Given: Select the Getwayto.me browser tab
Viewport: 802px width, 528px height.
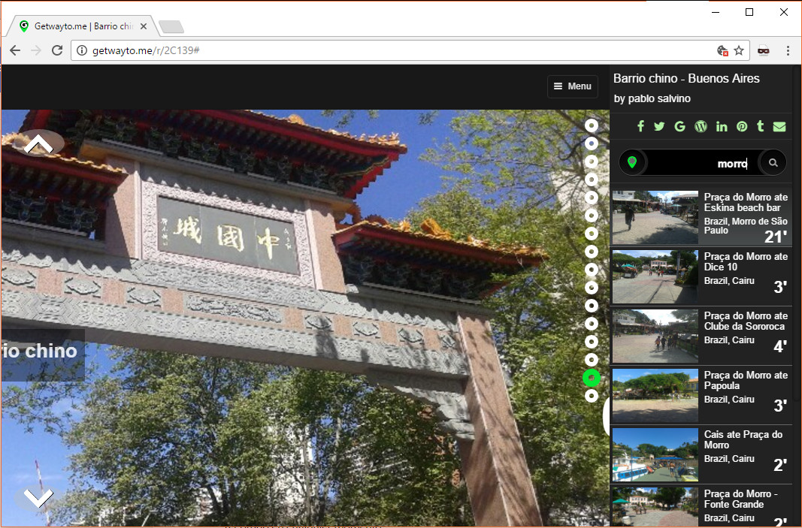Looking at the screenshot, I should [x=82, y=26].
